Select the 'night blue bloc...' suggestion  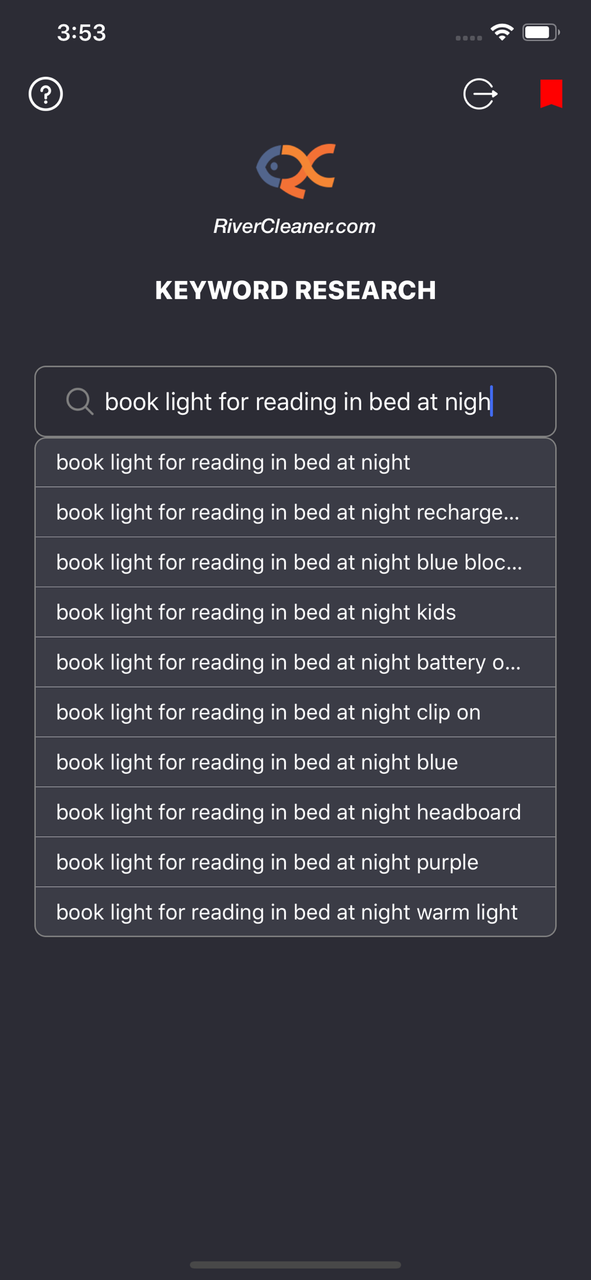(295, 562)
